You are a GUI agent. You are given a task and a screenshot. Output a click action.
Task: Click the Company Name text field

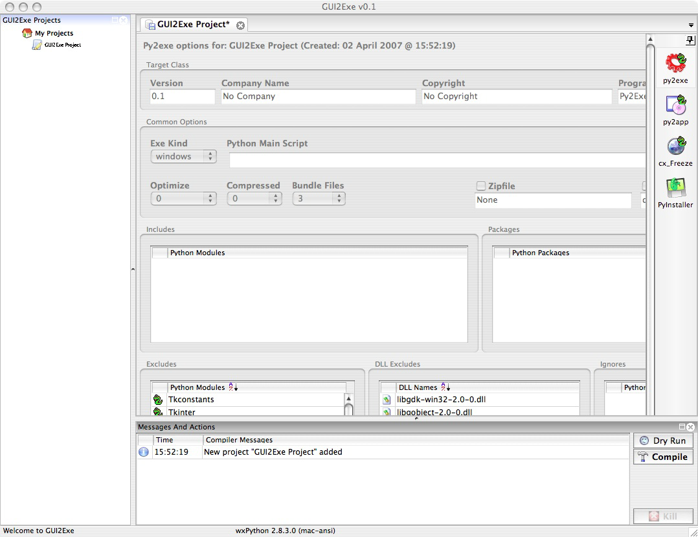(318, 97)
